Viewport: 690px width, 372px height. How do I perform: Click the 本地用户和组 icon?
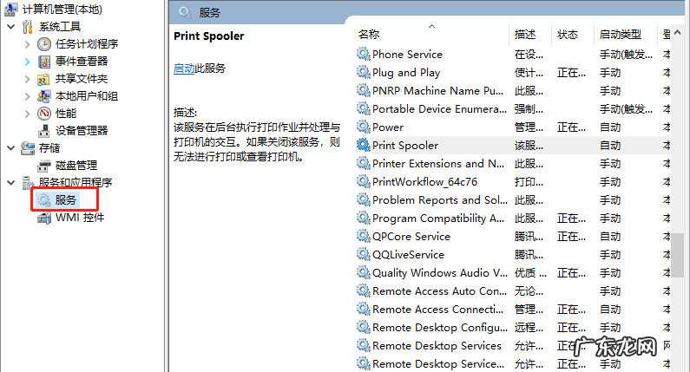pos(43,96)
